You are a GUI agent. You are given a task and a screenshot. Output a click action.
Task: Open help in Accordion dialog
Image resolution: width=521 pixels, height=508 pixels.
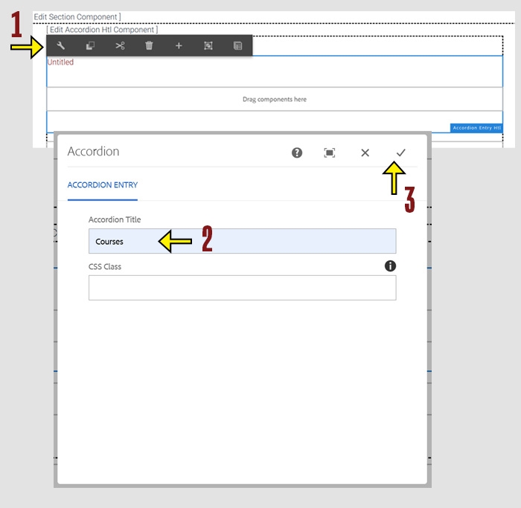coord(297,152)
